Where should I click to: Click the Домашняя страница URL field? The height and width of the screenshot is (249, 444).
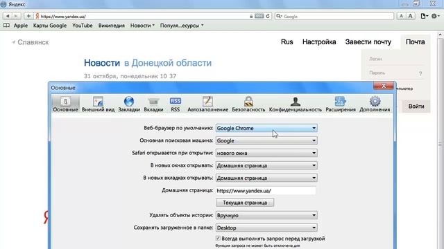[x=266, y=191]
